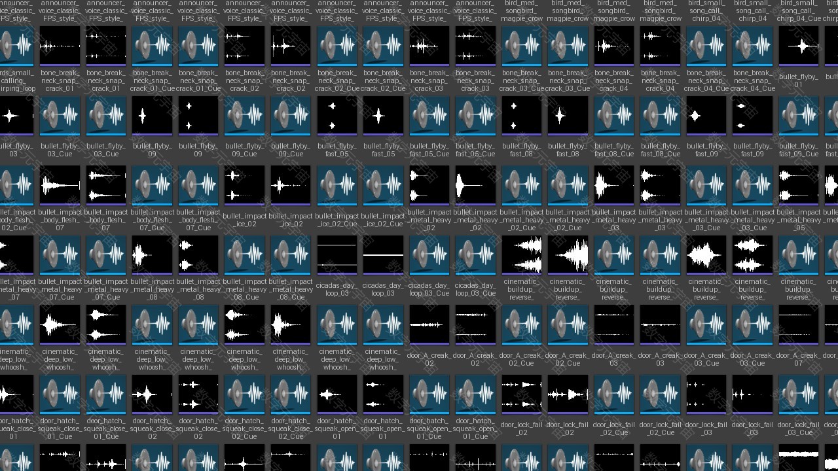
Task: Select two-channel door_hatch_squeak_close_02 waveform thumbnail
Action: [x=198, y=395]
